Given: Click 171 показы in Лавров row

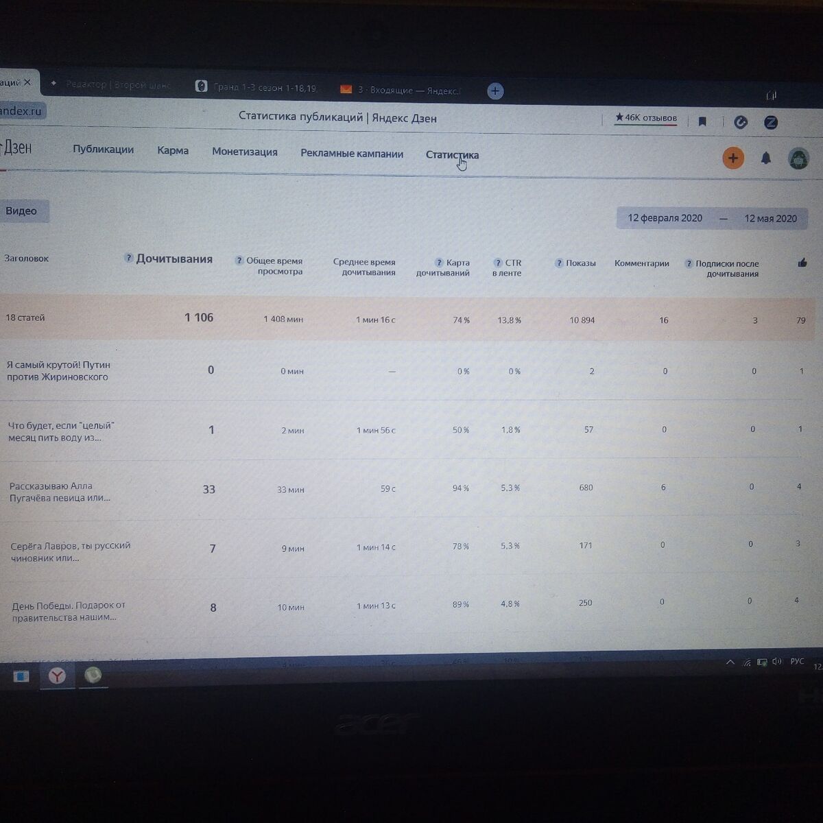Looking at the screenshot, I should (x=585, y=546).
